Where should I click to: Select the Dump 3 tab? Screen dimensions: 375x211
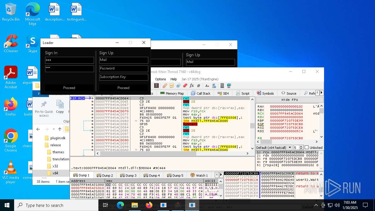[x=128, y=175]
